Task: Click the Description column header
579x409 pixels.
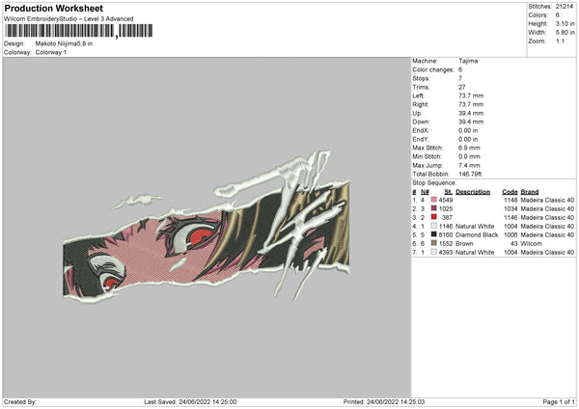Action: (x=473, y=192)
